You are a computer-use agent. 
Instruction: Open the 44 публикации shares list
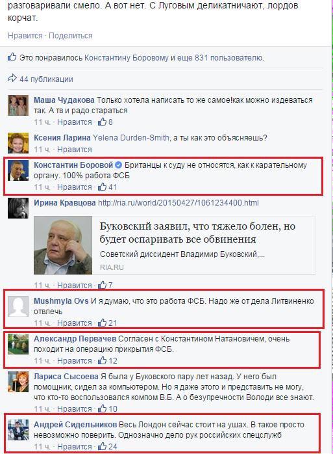46,79
